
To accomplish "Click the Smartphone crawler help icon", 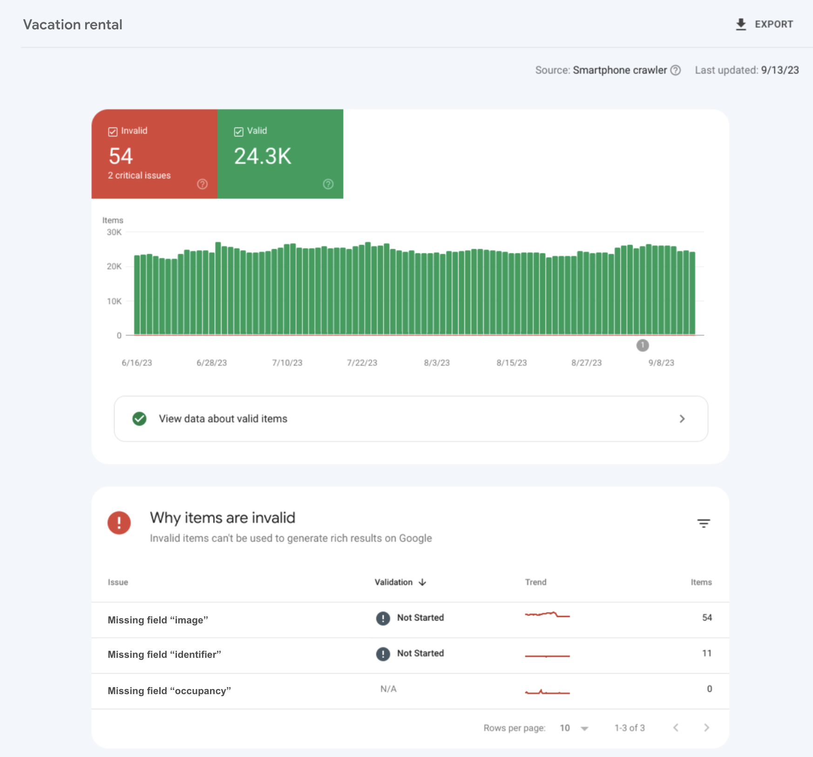I will pyautogui.click(x=676, y=70).
